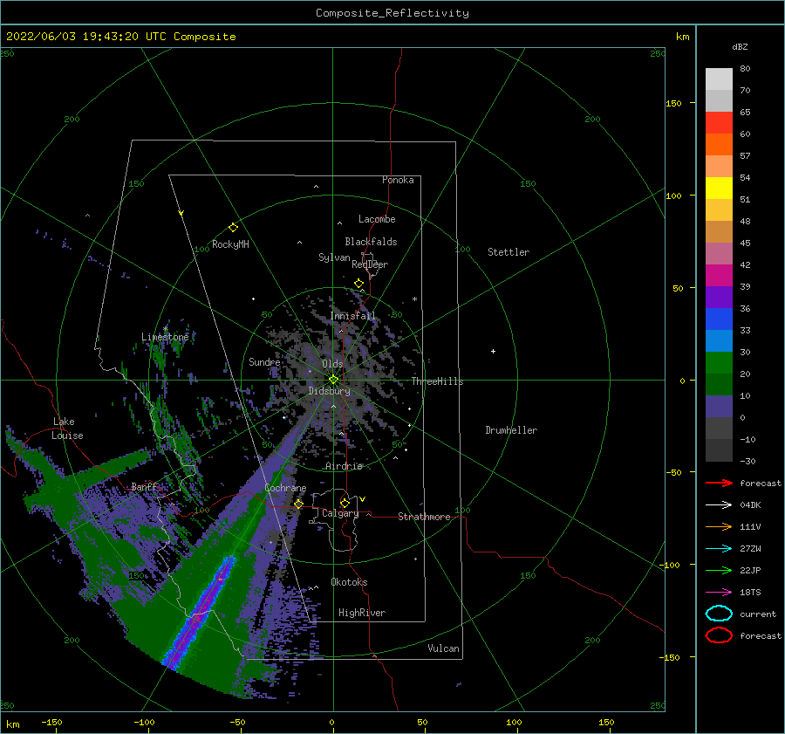Screen dimensions: 785x734
Task: Select the red 60-65 dBZ swatch
Action: (719, 123)
